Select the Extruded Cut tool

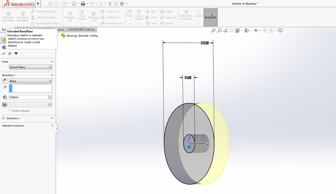click(70, 17)
